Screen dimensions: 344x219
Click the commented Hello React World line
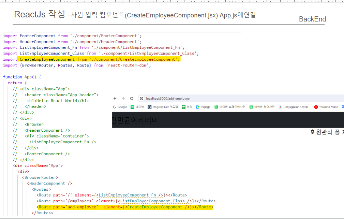click(x=51, y=101)
